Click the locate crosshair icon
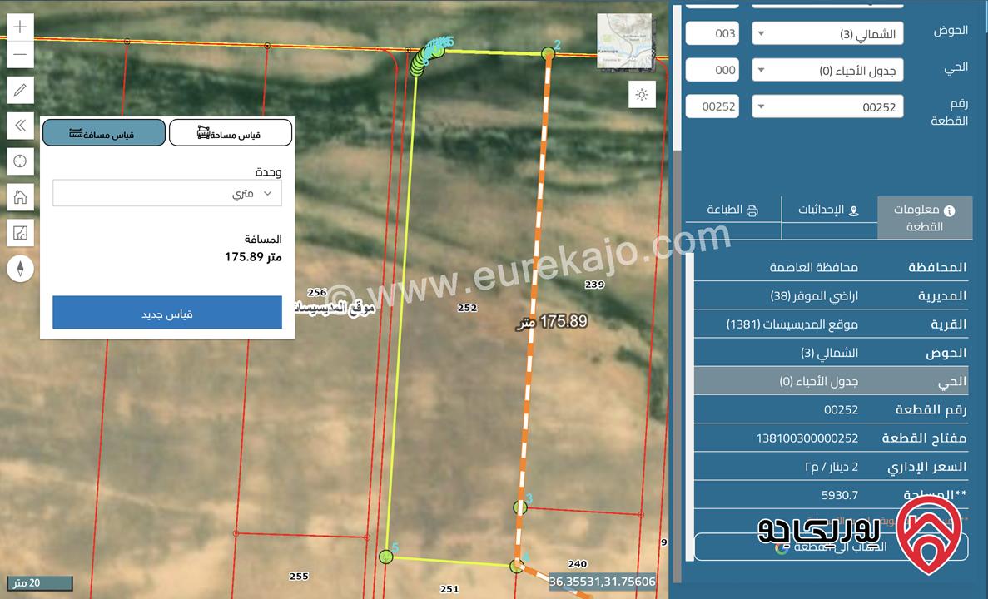Screen dimensions: 988x599 click(x=21, y=161)
